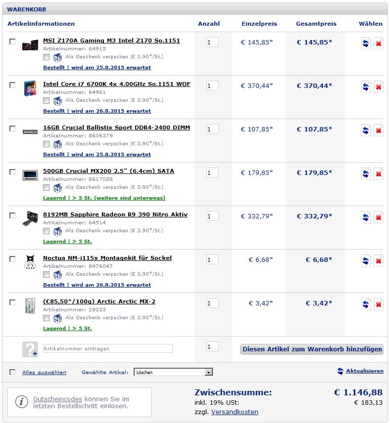Click gift wrap icon under Intel Core i7
Viewport: 390px width, 423px height.
[57, 101]
